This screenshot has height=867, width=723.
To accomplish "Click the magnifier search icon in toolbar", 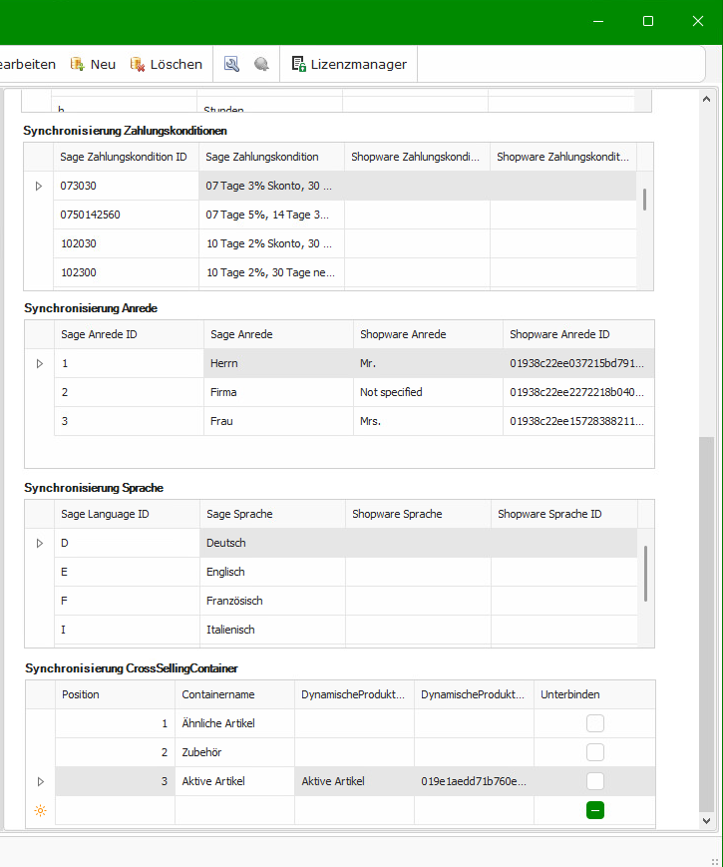I will point(231,64).
